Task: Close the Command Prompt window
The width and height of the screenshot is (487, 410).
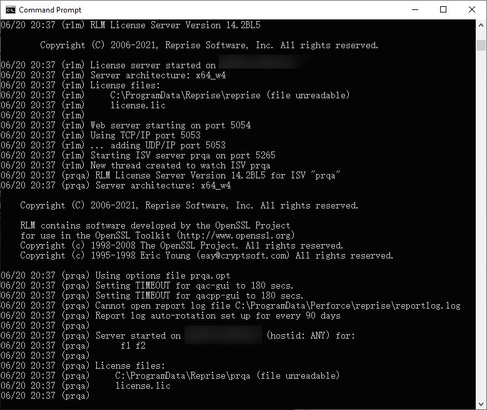Action: coord(472,9)
